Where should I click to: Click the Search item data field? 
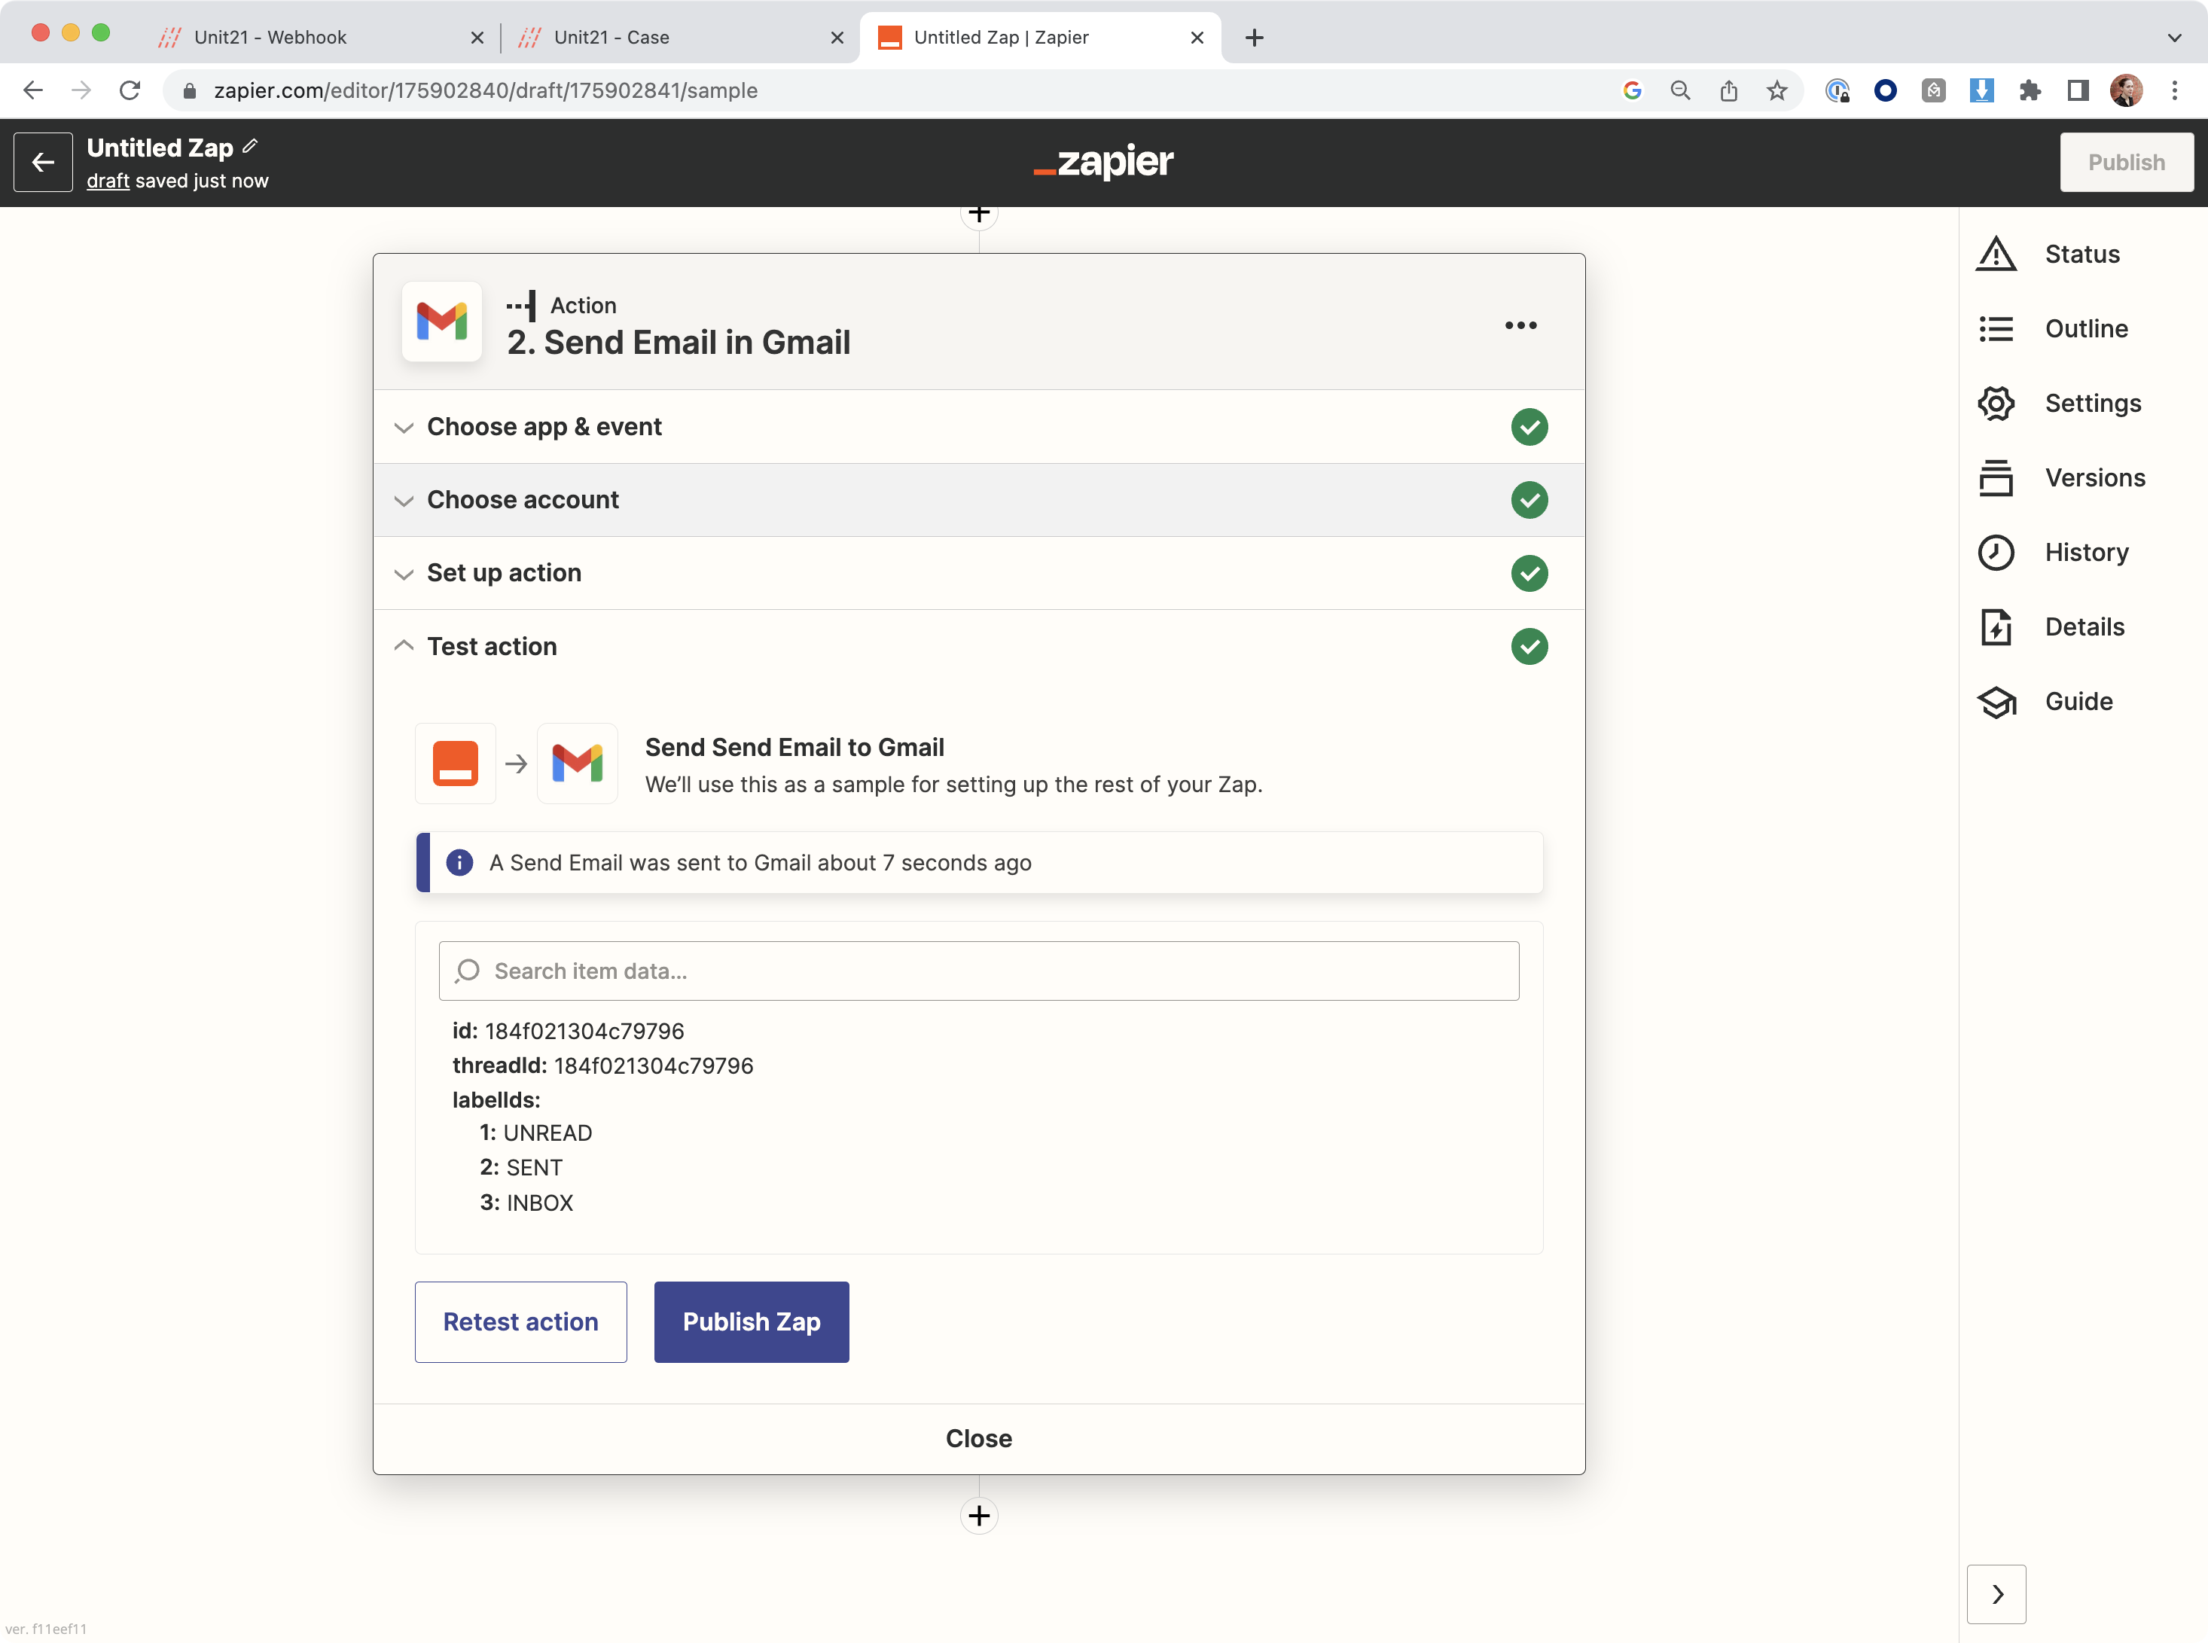tap(979, 971)
